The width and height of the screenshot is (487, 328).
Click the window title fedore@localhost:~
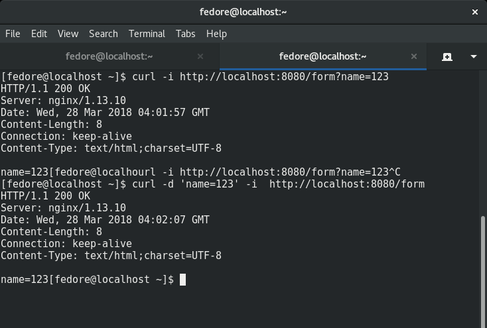[x=243, y=12]
